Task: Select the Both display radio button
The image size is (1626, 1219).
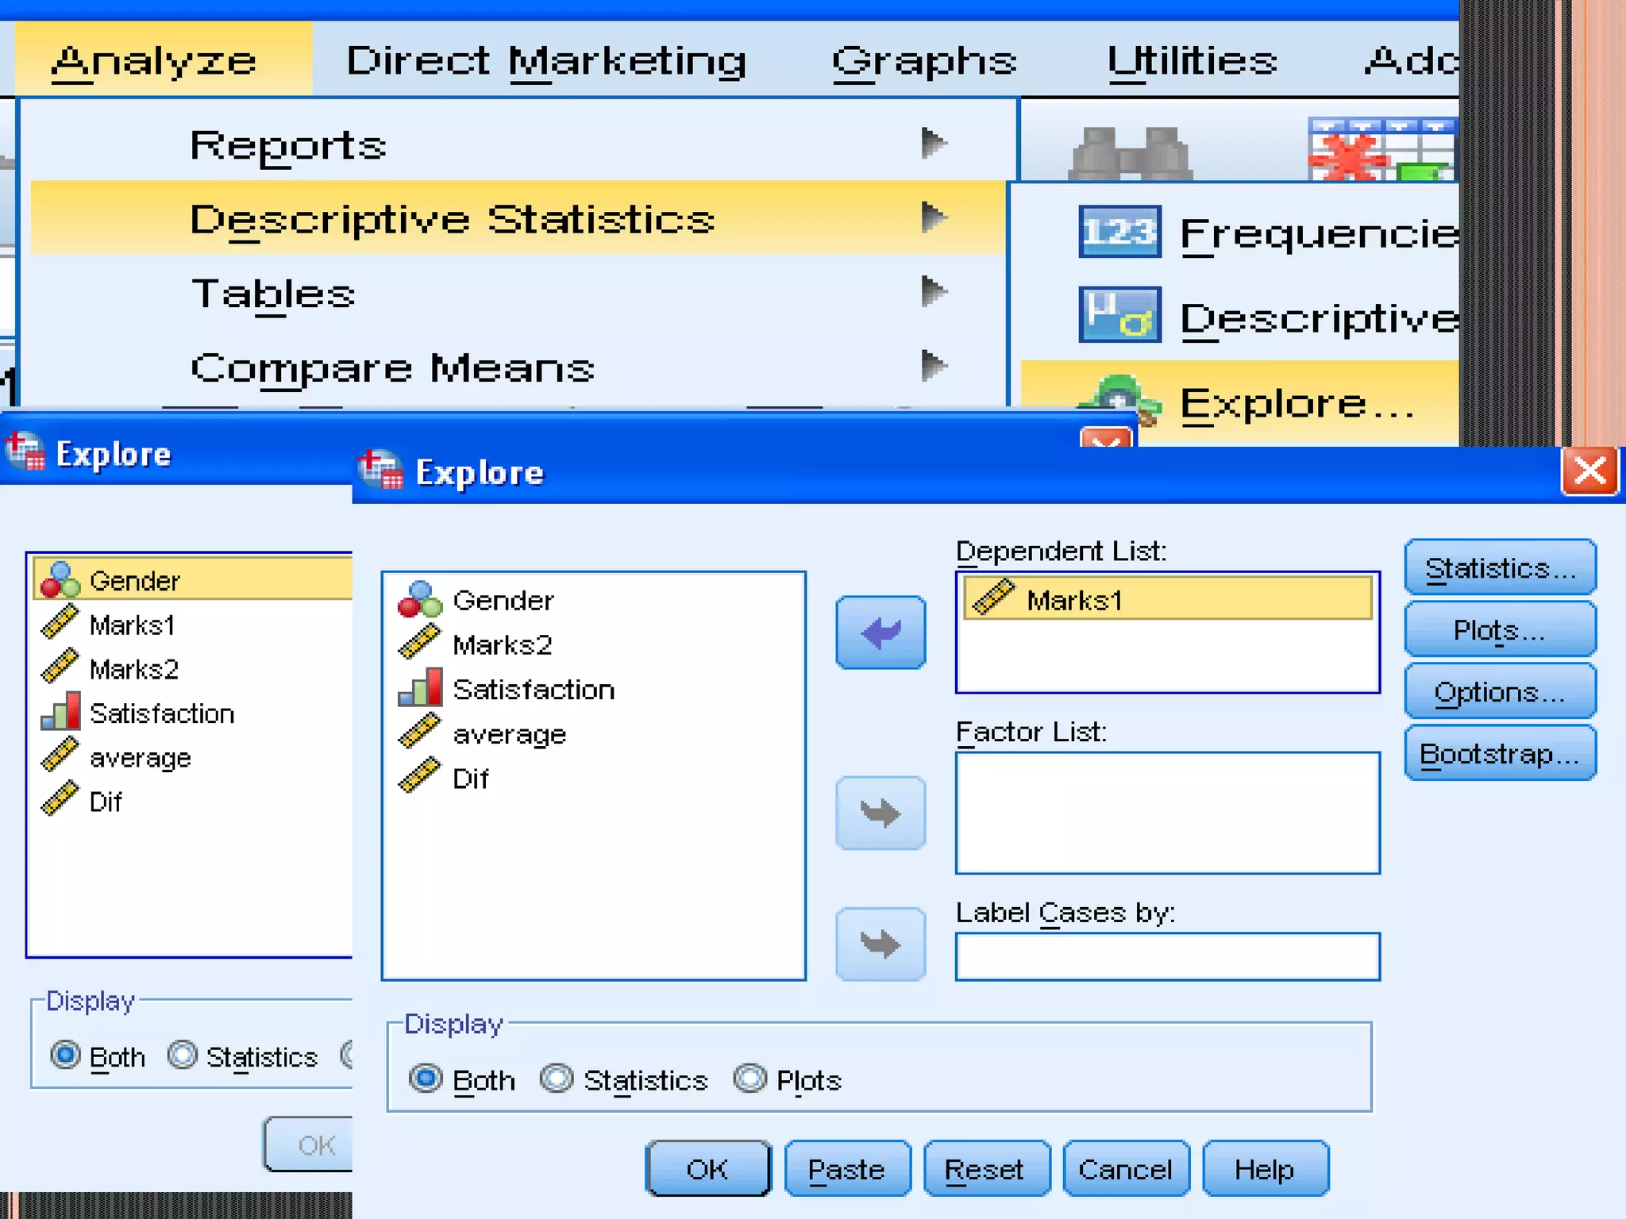Action: tap(426, 1079)
